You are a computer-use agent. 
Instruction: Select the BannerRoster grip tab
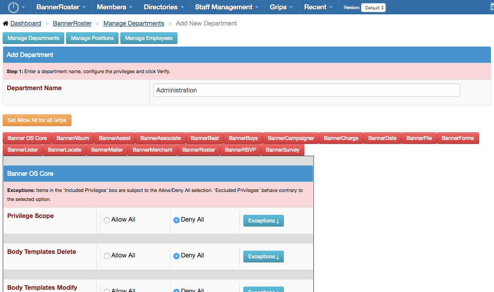[x=199, y=150]
